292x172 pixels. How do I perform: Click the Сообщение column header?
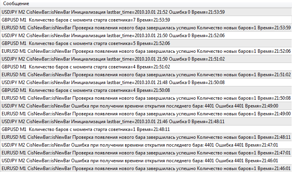(x=146, y=4)
